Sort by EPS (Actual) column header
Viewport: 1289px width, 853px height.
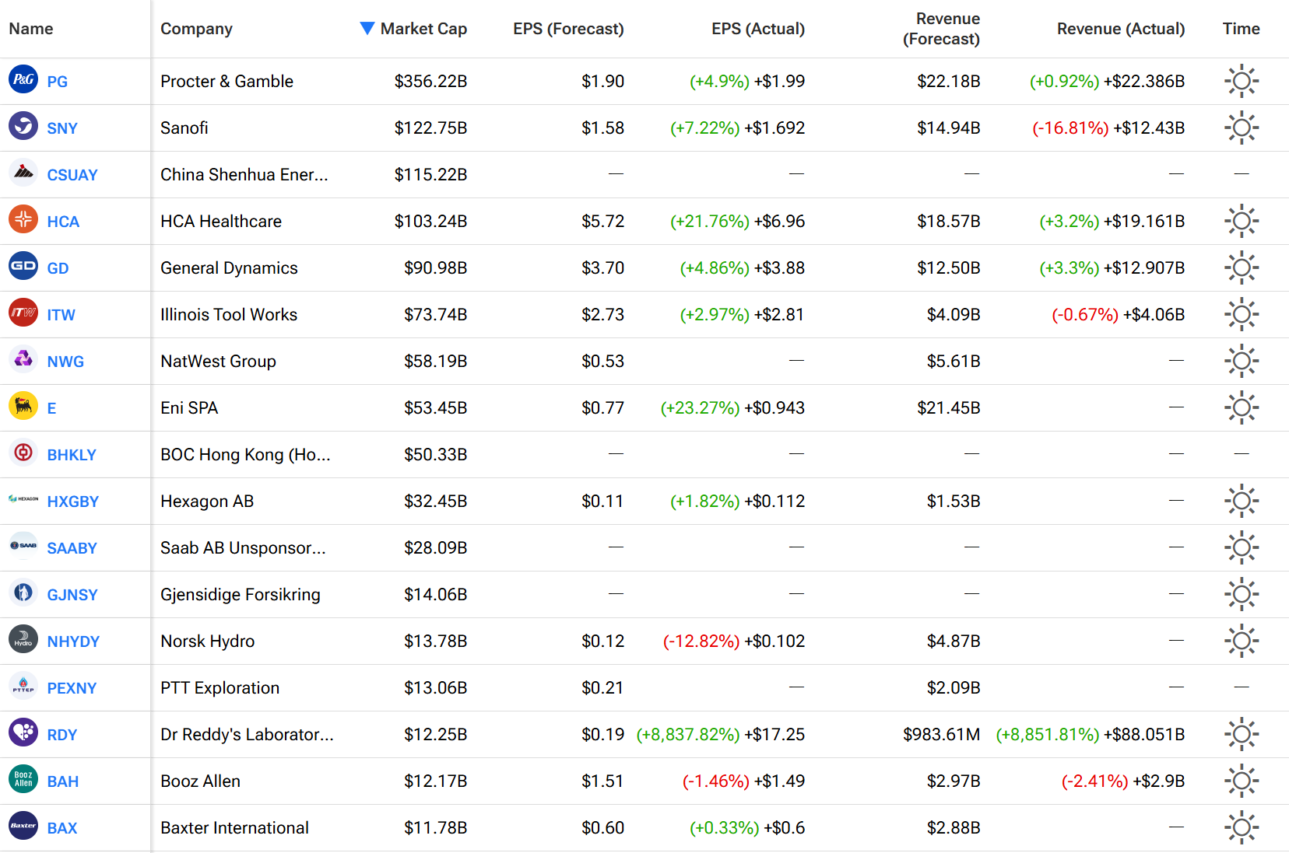(758, 29)
